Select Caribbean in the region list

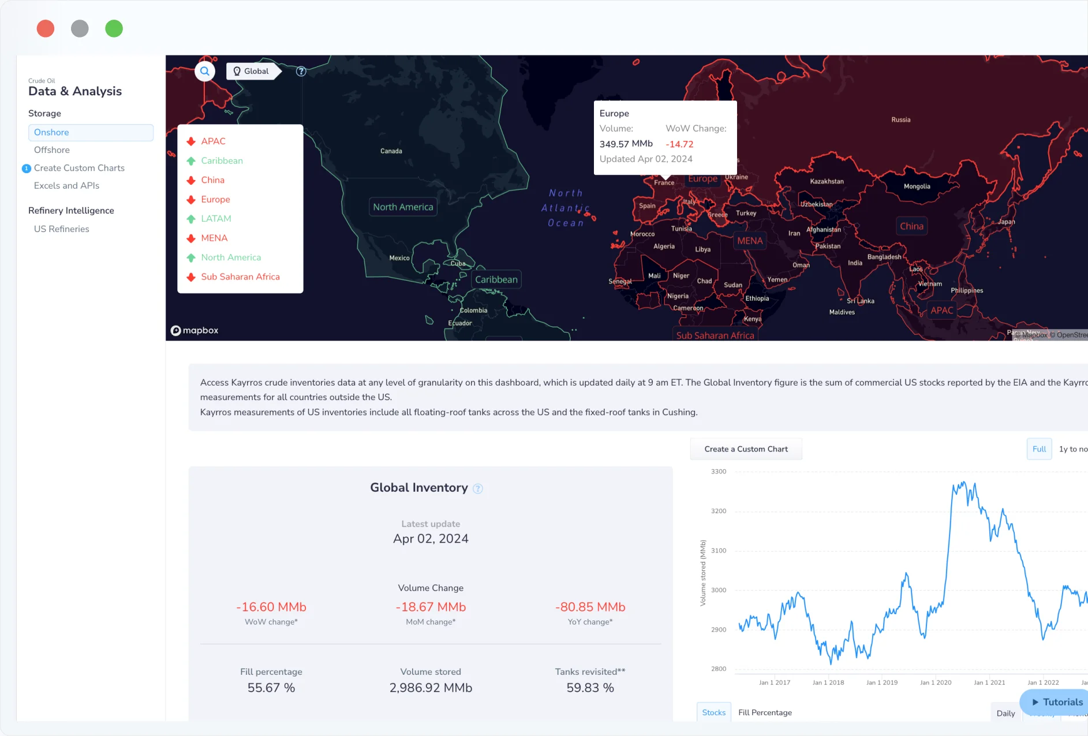pos(222,161)
